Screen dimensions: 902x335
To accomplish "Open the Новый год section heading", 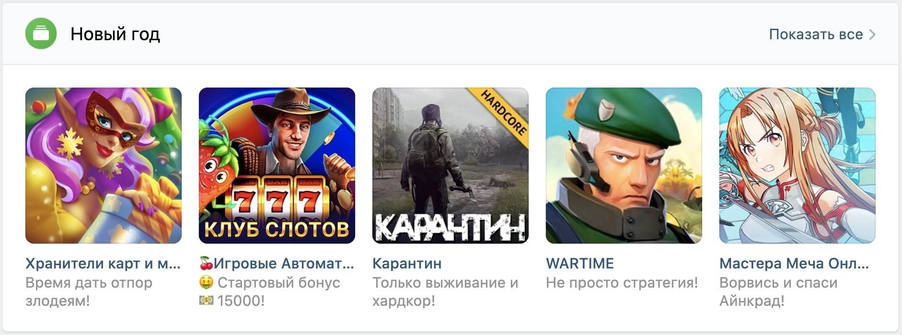I will [115, 34].
